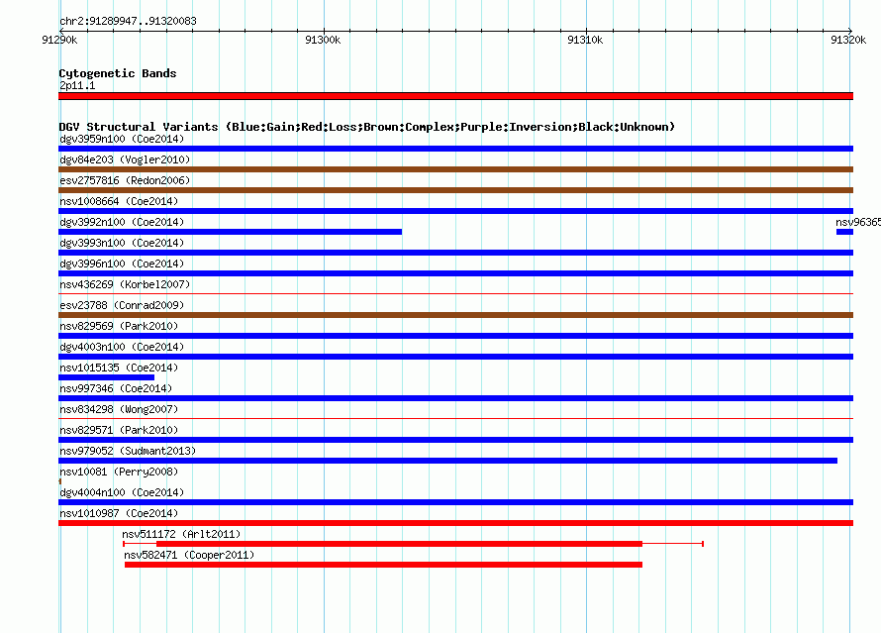The width and height of the screenshot is (881, 633).
Task: Click the nsv582471 (Cooper2011) label
Action: tap(189, 555)
